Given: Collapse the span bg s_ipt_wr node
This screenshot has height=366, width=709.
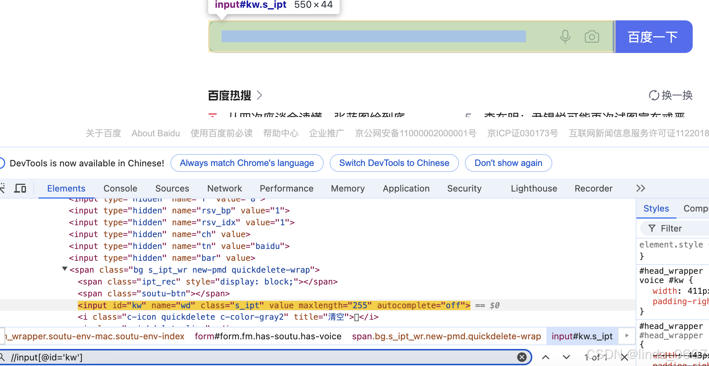Looking at the screenshot, I should tap(64, 269).
